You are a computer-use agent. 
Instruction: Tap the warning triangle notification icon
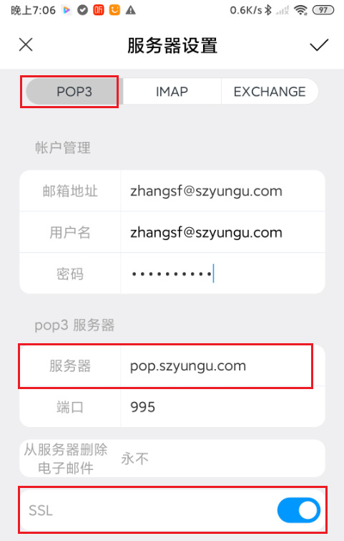pyautogui.click(x=130, y=10)
